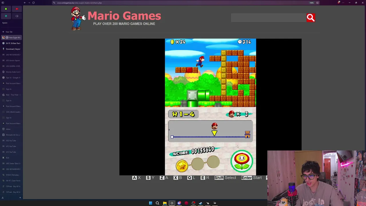Switch to the (43) QUERIA VIVIR tab

[11, 66]
